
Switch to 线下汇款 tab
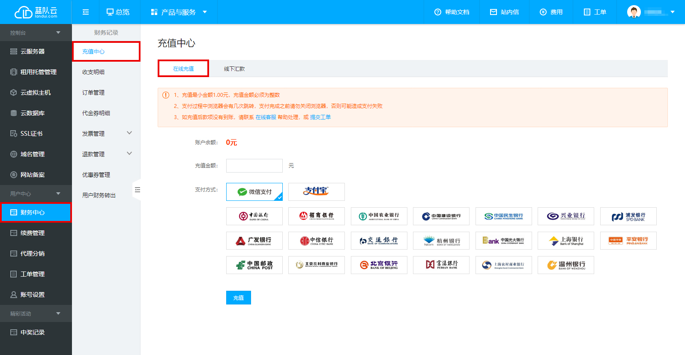tap(234, 69)
